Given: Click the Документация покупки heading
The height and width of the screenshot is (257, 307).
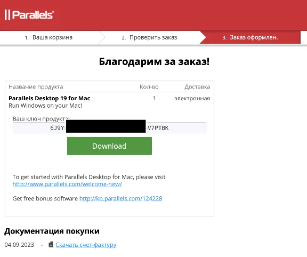Looking at the screenshot, I should [52, 231].
